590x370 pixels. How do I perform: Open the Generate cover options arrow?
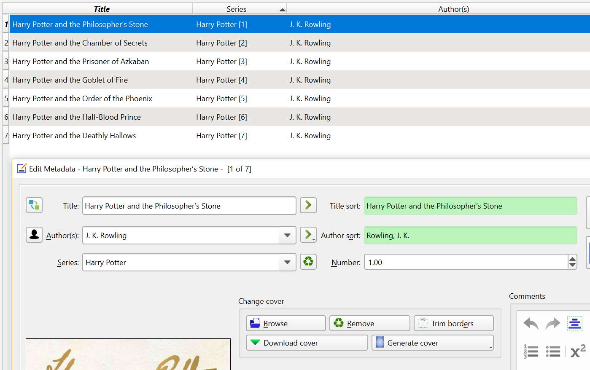[490, 347]
